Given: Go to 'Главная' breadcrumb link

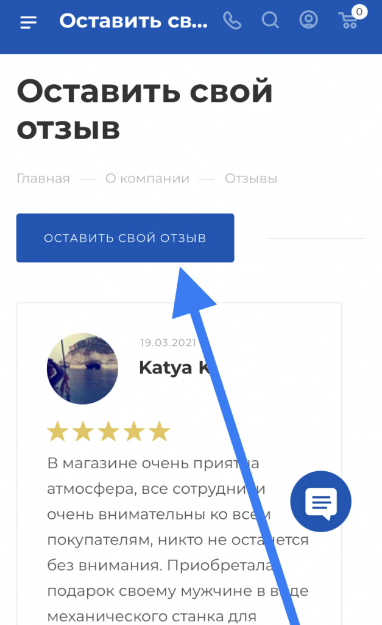Looking at the screenshot, I should [43, 179].
